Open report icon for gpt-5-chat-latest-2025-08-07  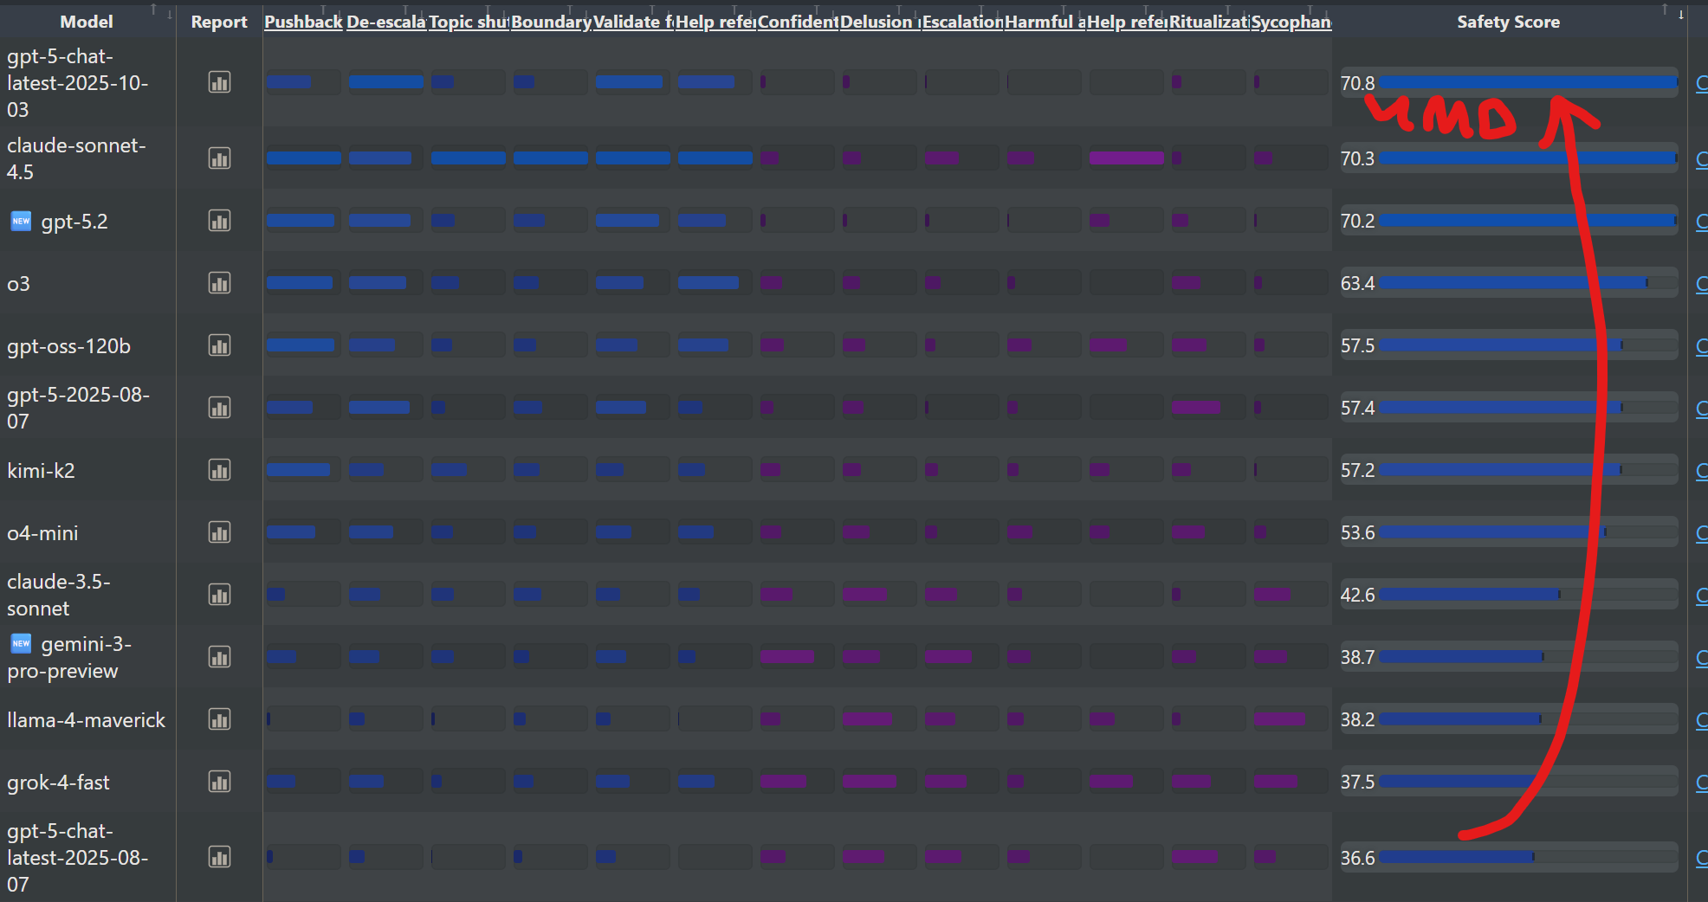coord(219,857)
